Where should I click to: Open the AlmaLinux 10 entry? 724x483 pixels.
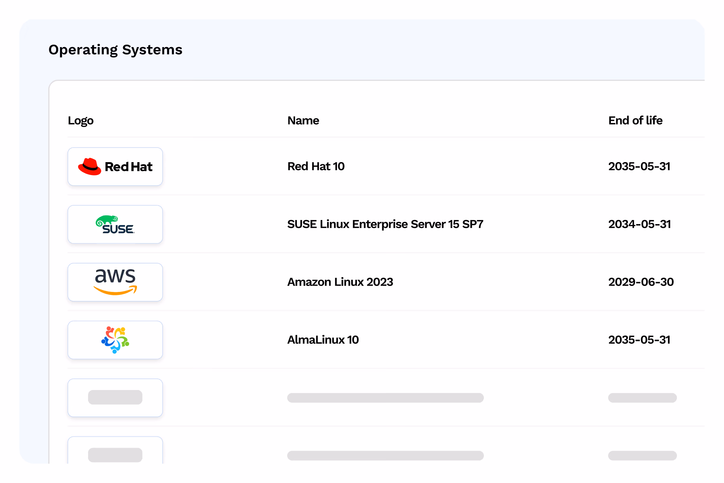tap(323, 340)
